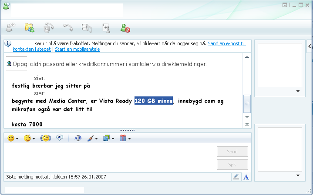The height and width of the screenshot is (195, 313).
Task: Open the emoticon picker smiley
Action: click(x=11, y=138)
